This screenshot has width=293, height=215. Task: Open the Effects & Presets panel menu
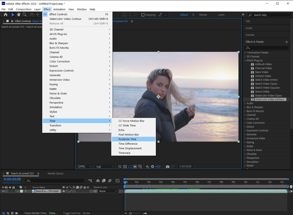286,42
